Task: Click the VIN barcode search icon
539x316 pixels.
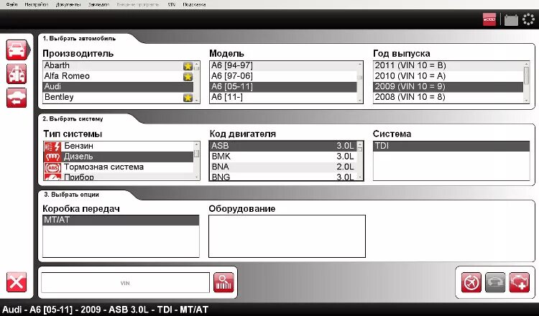Action: coord(224,283)
